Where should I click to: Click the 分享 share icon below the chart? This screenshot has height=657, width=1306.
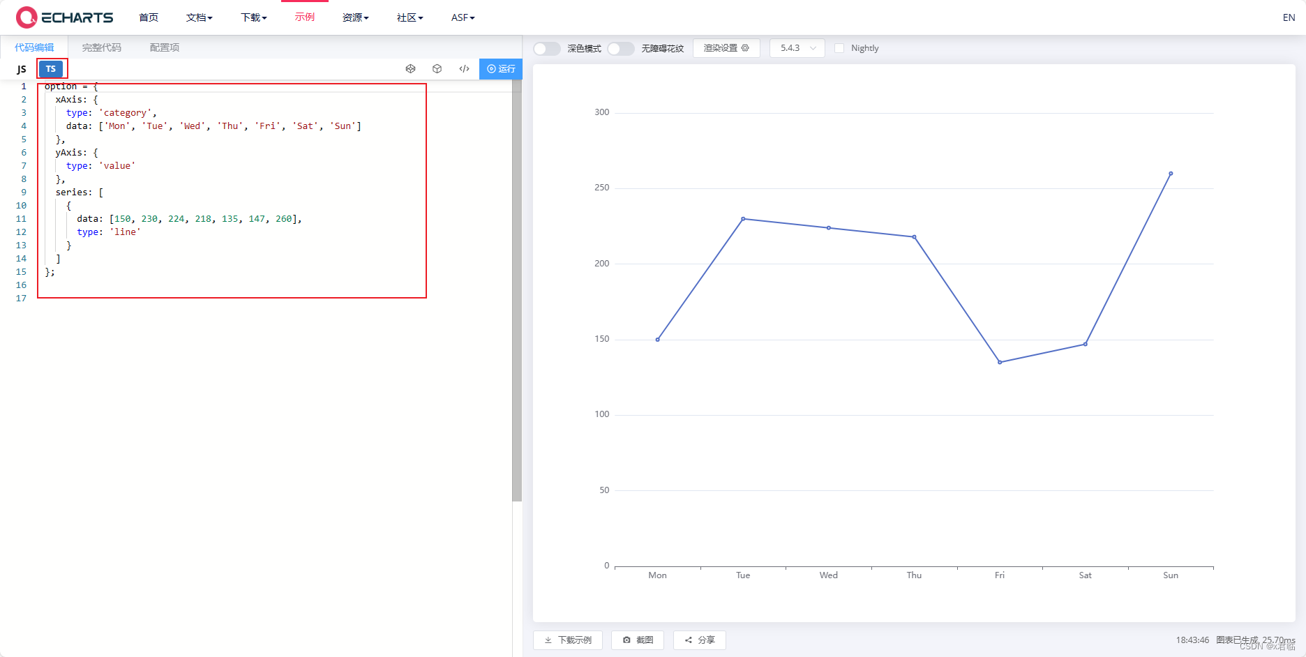(x=699, y=640)
